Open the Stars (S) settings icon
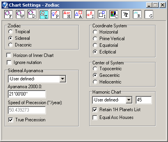Image resolution: width=168 pixels, height=142 pixels. pos(90,14)
